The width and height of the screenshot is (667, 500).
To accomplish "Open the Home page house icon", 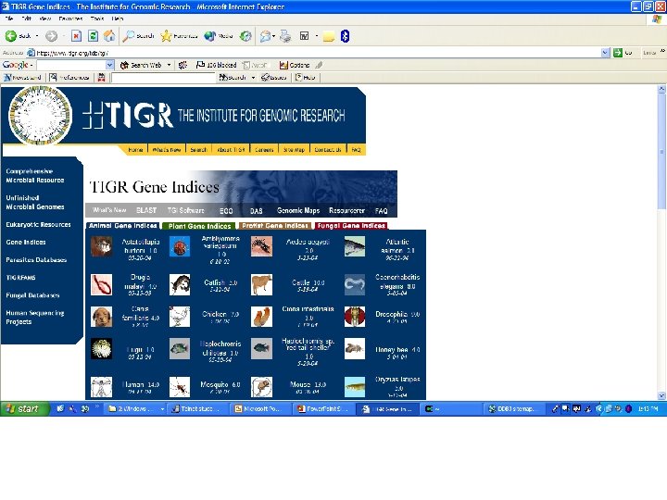I will (x=109, y=36).
